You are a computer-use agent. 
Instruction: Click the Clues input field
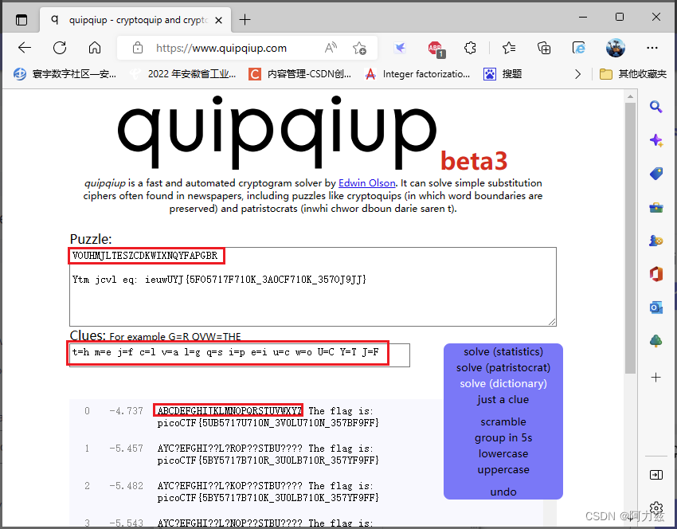point(239,355)
